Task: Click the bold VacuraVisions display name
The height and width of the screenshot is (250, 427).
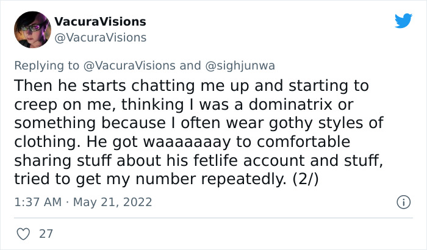Action: [x=100, y=21]
